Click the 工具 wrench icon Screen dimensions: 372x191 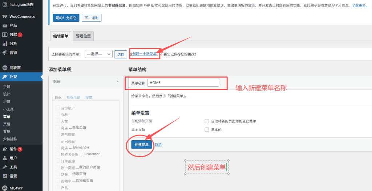(5, 167)
